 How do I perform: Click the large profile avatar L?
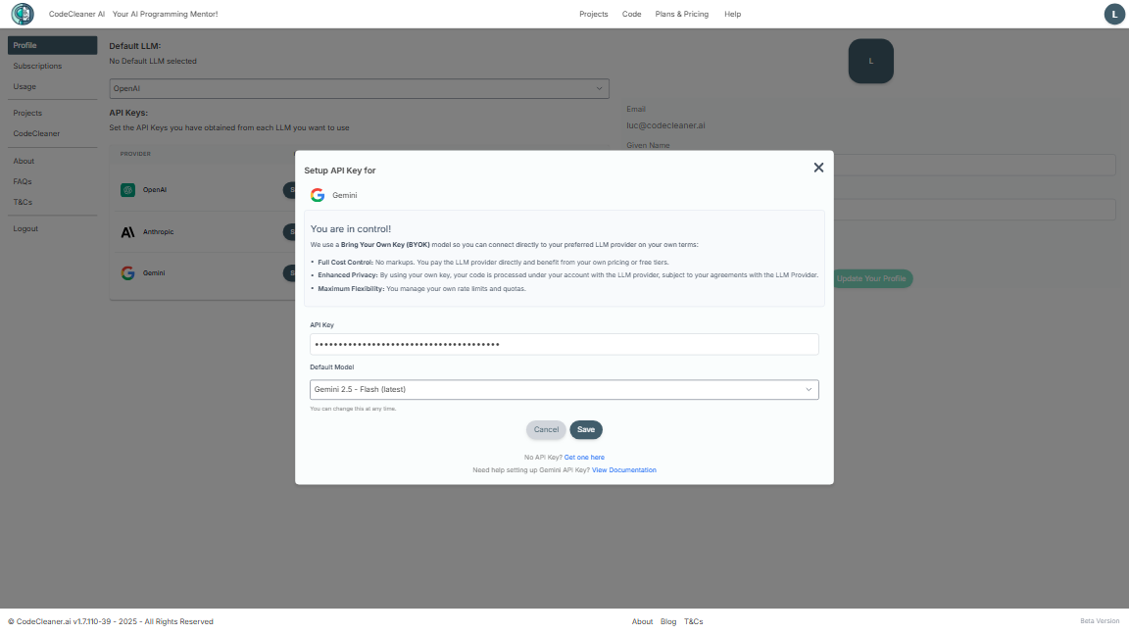click(x=870, y=61)
